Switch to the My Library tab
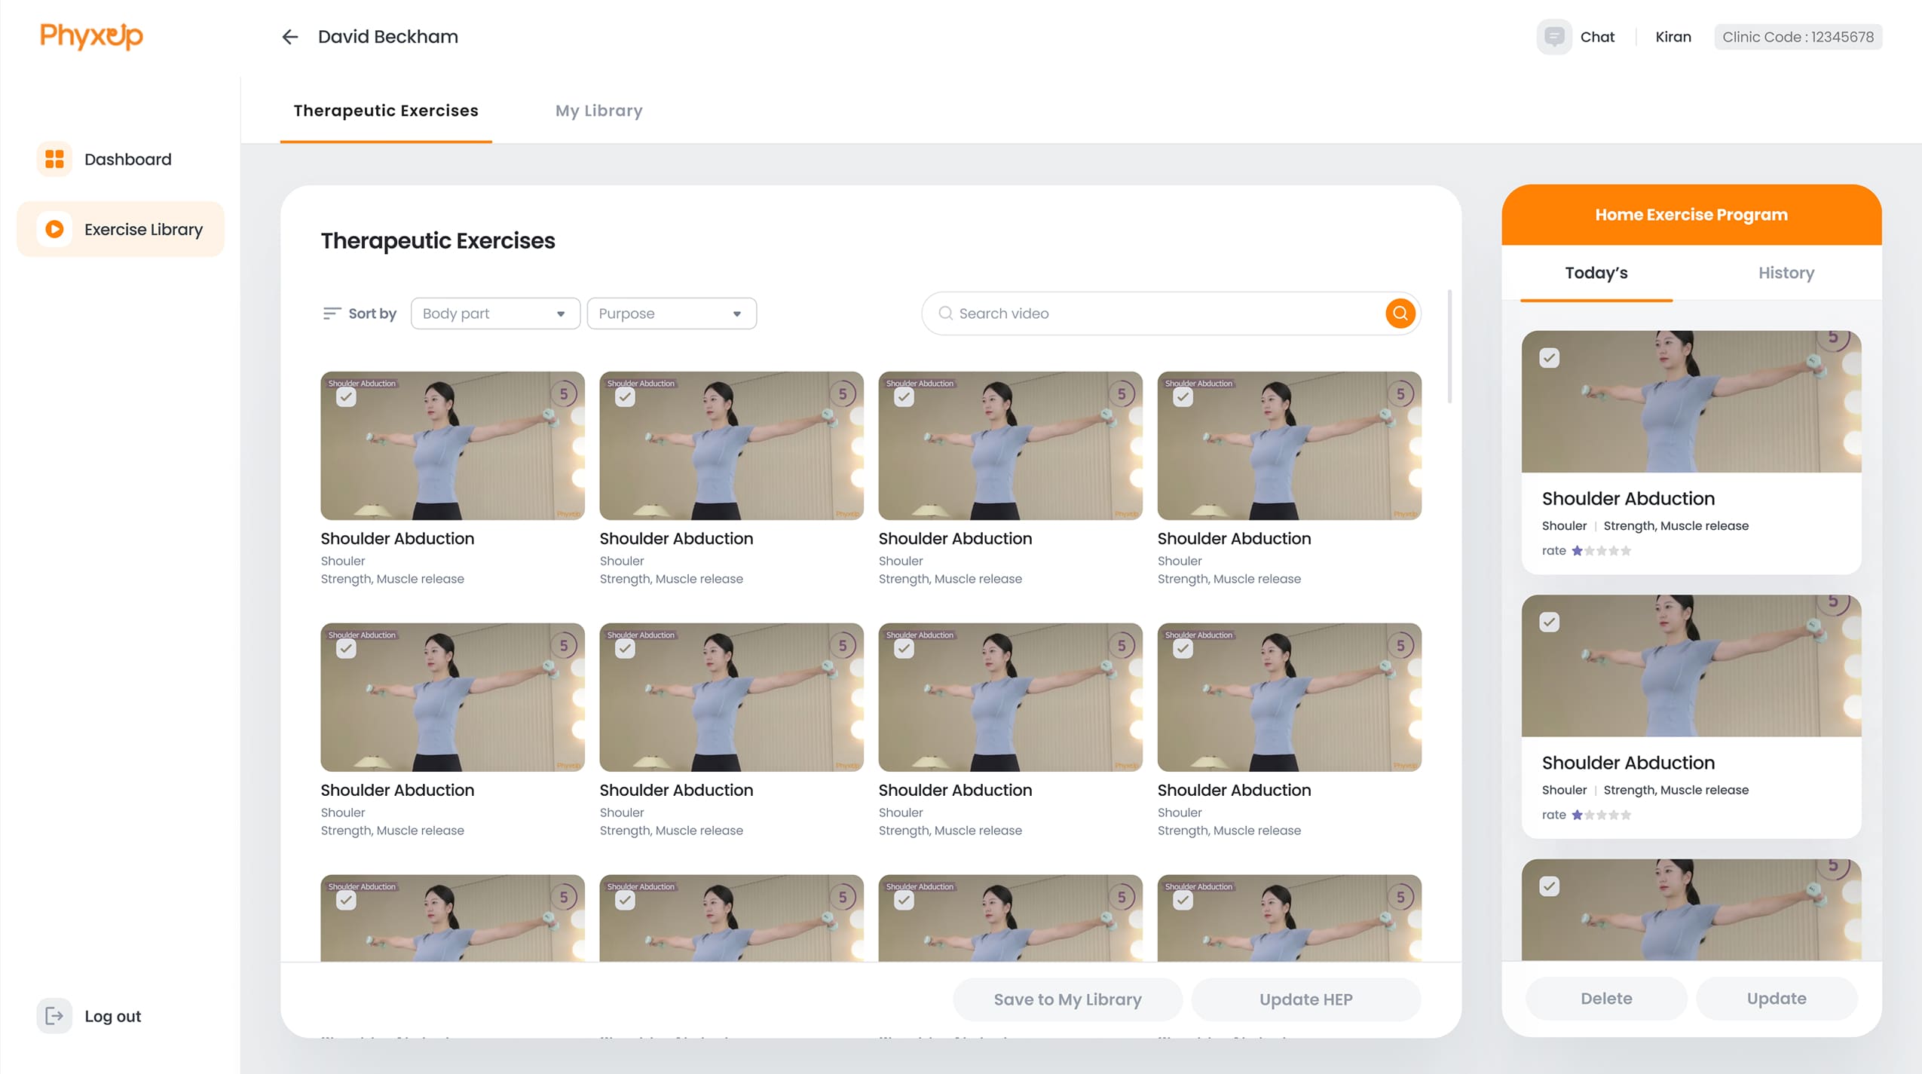The height and width of the screenshot is (1074, 1922). (599, 111)
